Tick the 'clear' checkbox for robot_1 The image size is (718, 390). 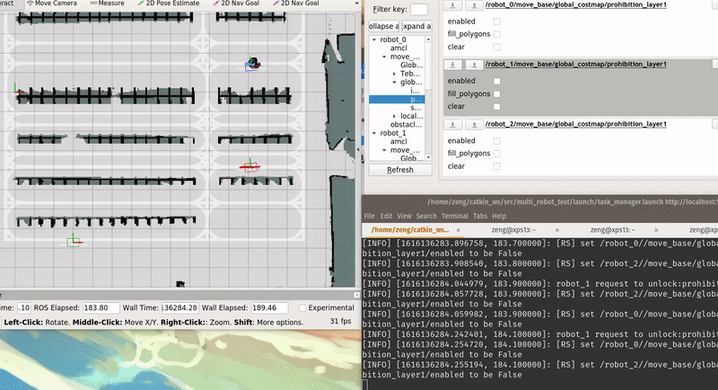point(497,106)
